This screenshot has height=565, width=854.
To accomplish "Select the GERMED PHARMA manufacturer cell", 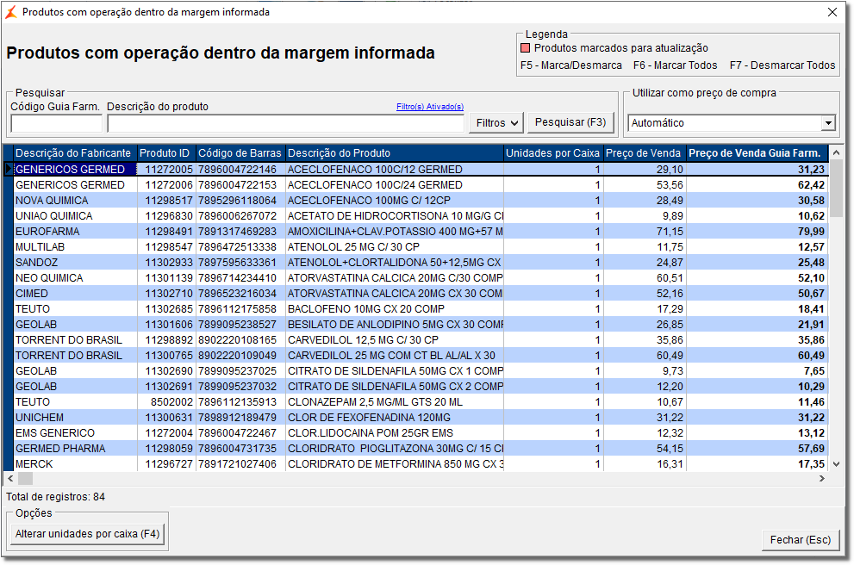I will click(x=75, y=449).
